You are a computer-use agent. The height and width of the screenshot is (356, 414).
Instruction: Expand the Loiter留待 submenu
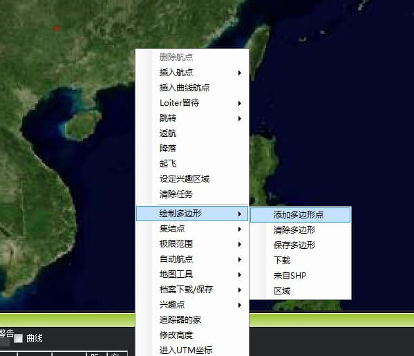(192, 103)
